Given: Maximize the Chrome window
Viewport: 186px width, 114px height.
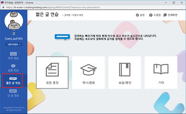Looking at the screenshot, I should (x=174, y=3).
